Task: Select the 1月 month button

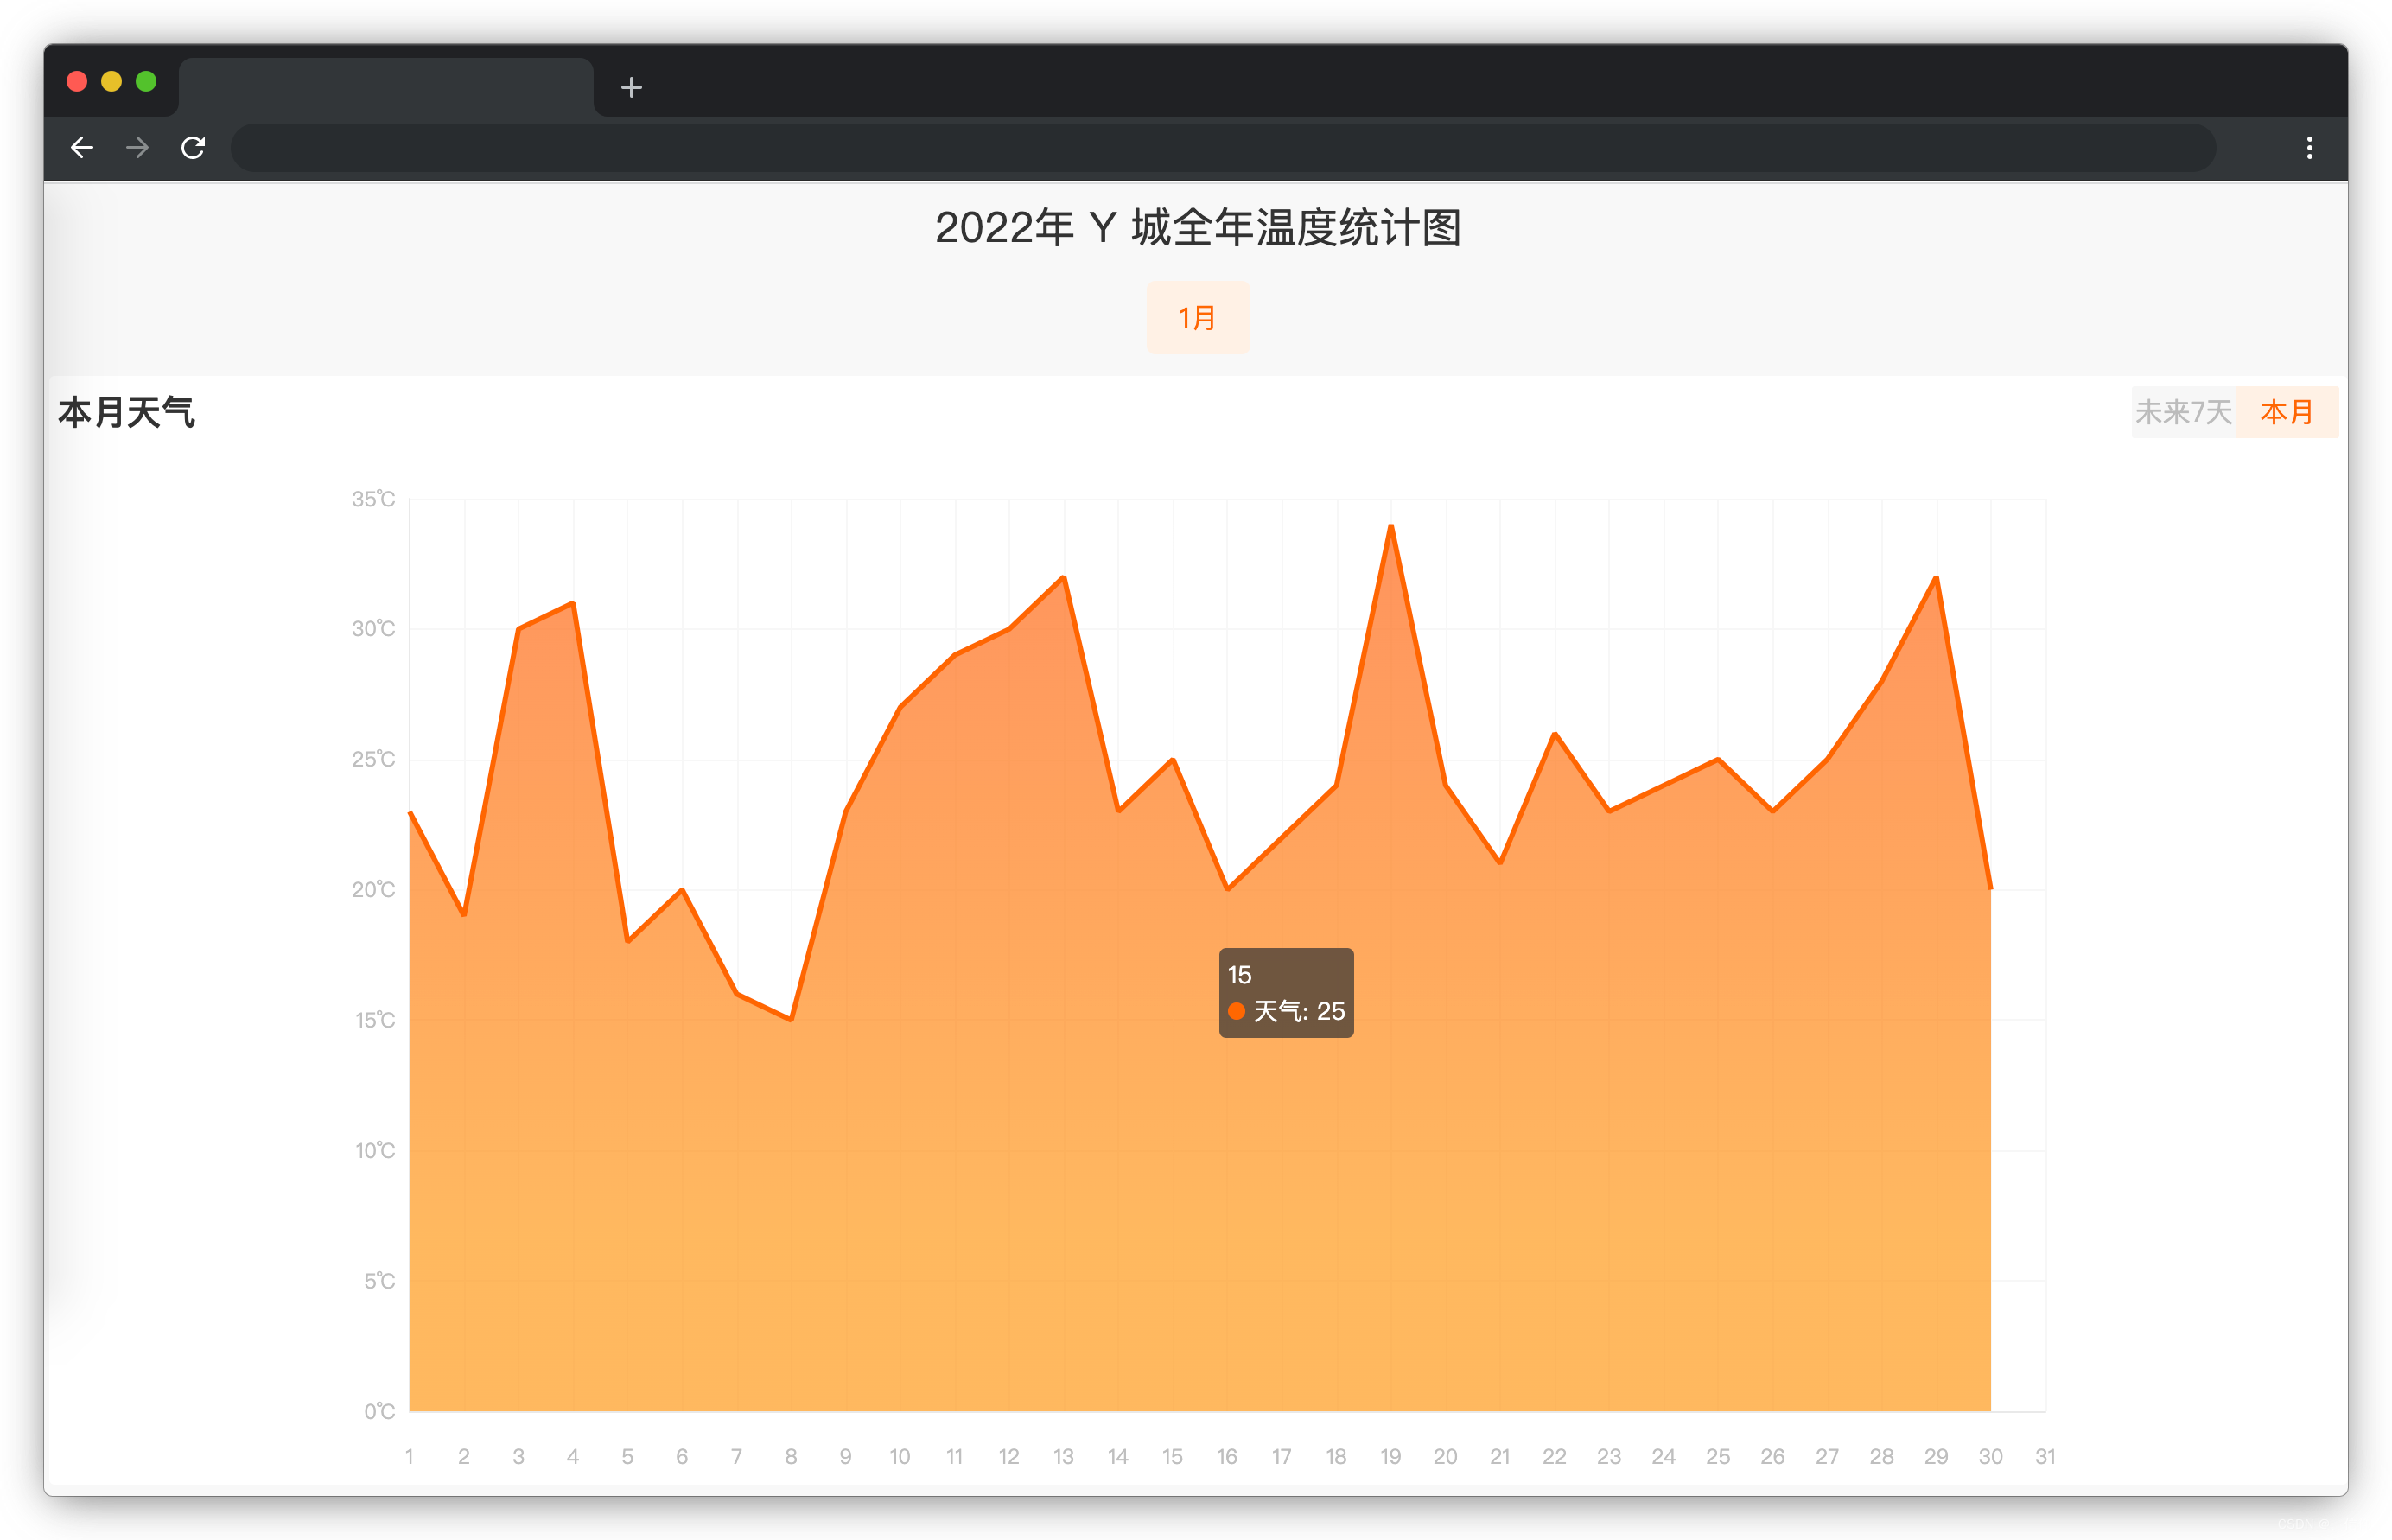Action: [x=1197, y=318]
